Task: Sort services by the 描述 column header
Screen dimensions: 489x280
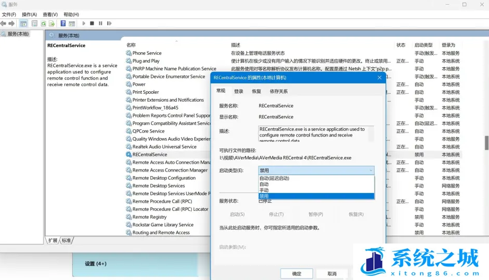Action: (236, 45)
